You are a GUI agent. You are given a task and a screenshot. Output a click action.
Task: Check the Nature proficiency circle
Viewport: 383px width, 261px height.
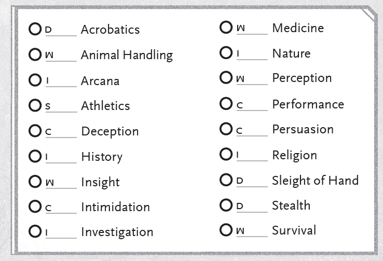coord(226,53)
